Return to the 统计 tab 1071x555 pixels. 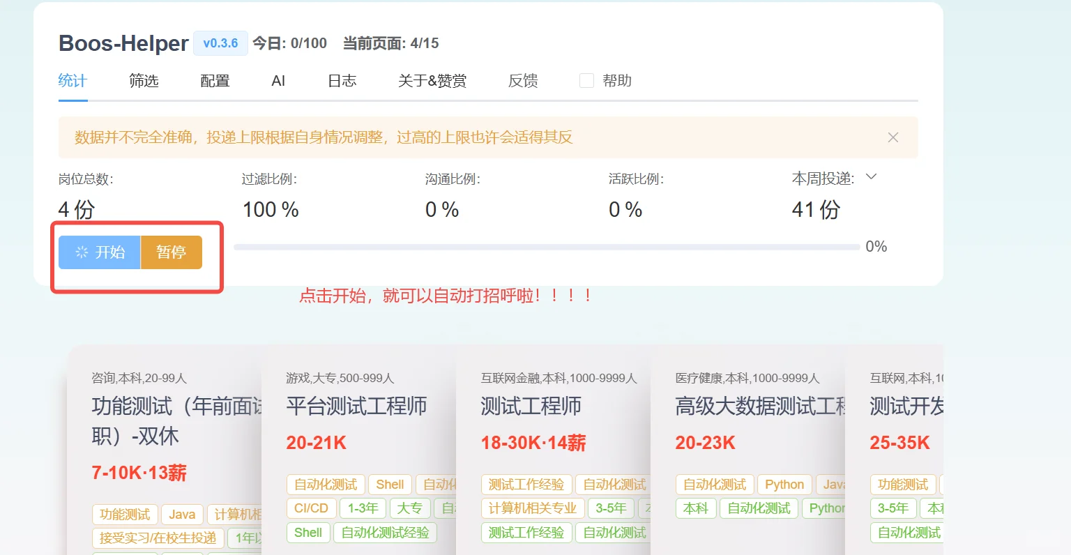click(x=72, y=80)
